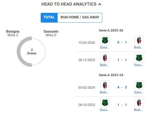Image resolution: width=151 pixels, height=116 pixels.
Task: Select the TOTAL tab
Action: point(49,18)
